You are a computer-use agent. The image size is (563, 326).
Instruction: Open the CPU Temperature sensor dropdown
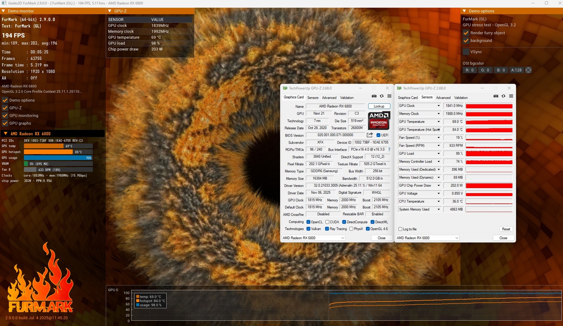(x=438, y=201)
